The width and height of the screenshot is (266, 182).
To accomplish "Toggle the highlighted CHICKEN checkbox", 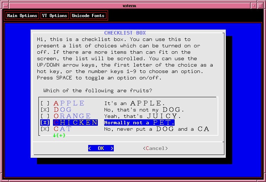I will point(45,123).
